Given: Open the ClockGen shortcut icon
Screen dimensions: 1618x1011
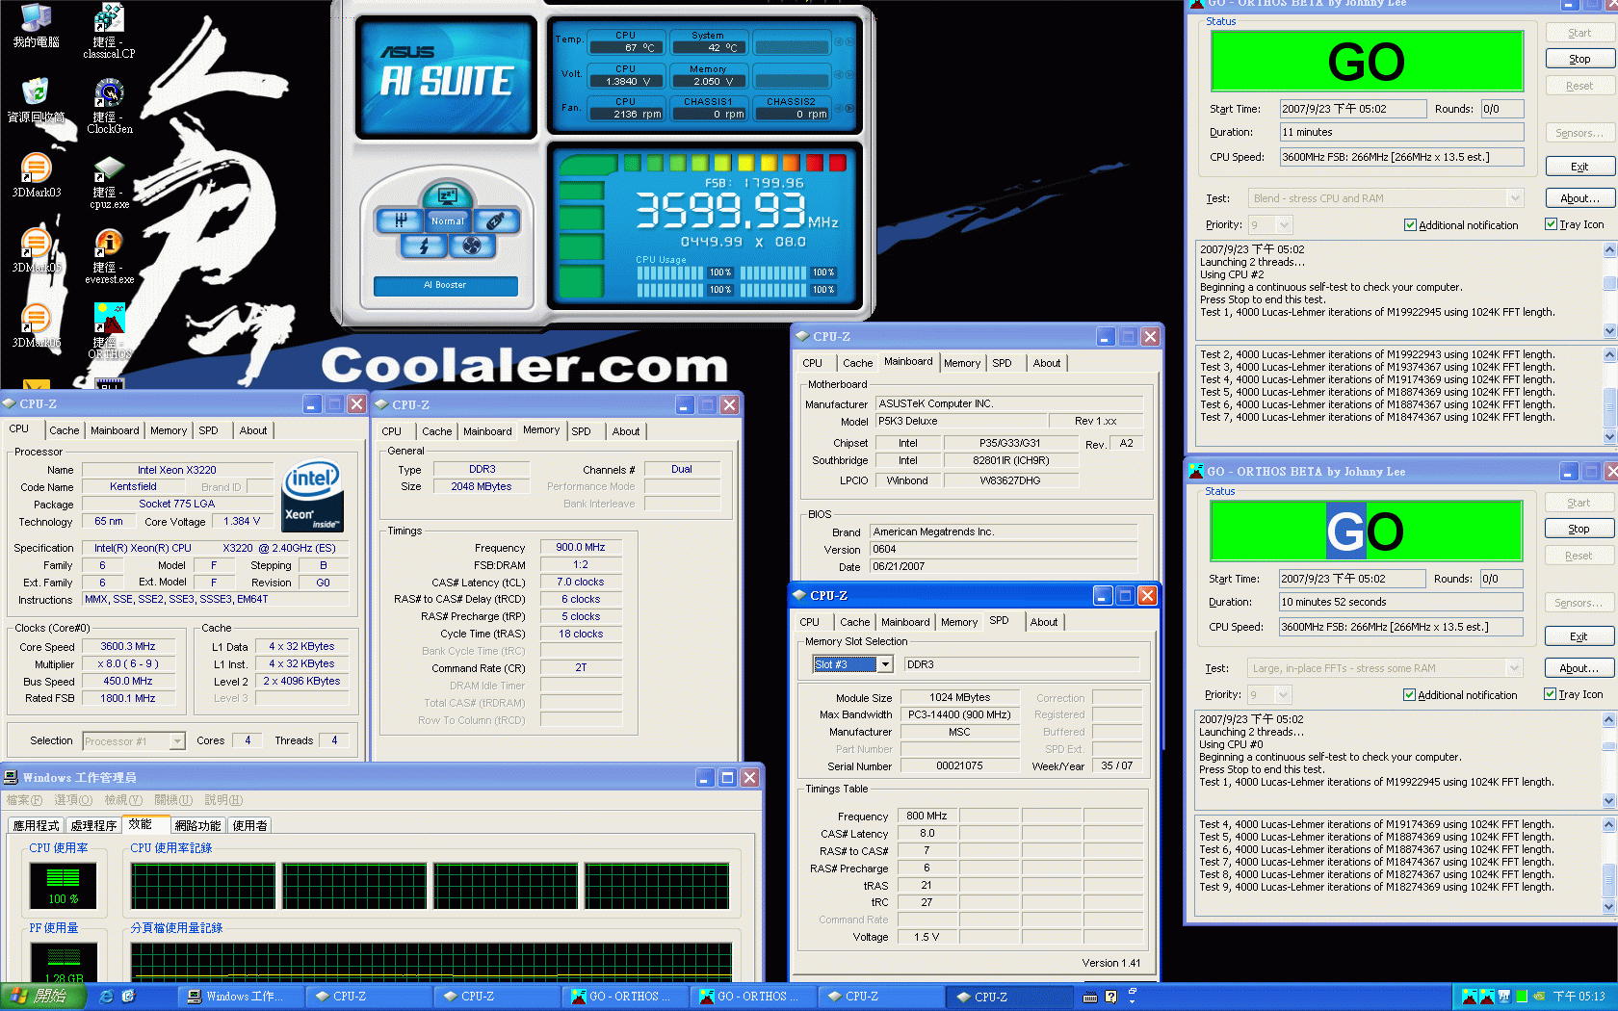Looking at the screenshot, I should [x=109, y=107].
